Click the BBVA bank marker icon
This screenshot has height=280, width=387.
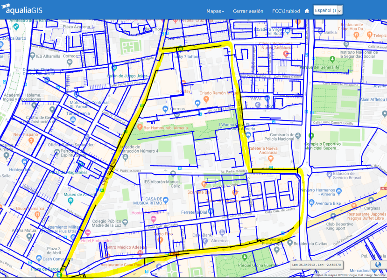(x=258, y=105)
